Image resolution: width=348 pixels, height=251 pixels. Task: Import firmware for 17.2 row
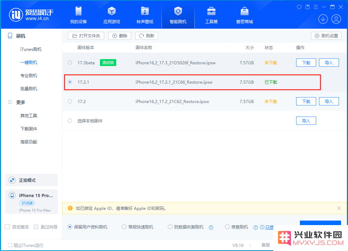[x=329, y=101]
